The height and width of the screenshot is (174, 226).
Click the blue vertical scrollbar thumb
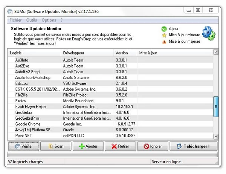216,106
